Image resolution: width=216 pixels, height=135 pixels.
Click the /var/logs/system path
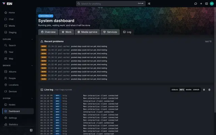pos(63,90)
